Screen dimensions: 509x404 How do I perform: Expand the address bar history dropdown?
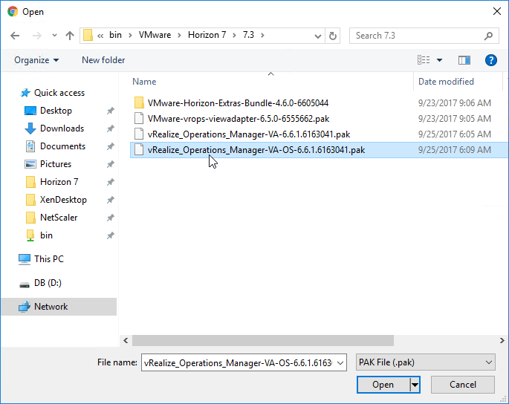click(x=318, y=36)
